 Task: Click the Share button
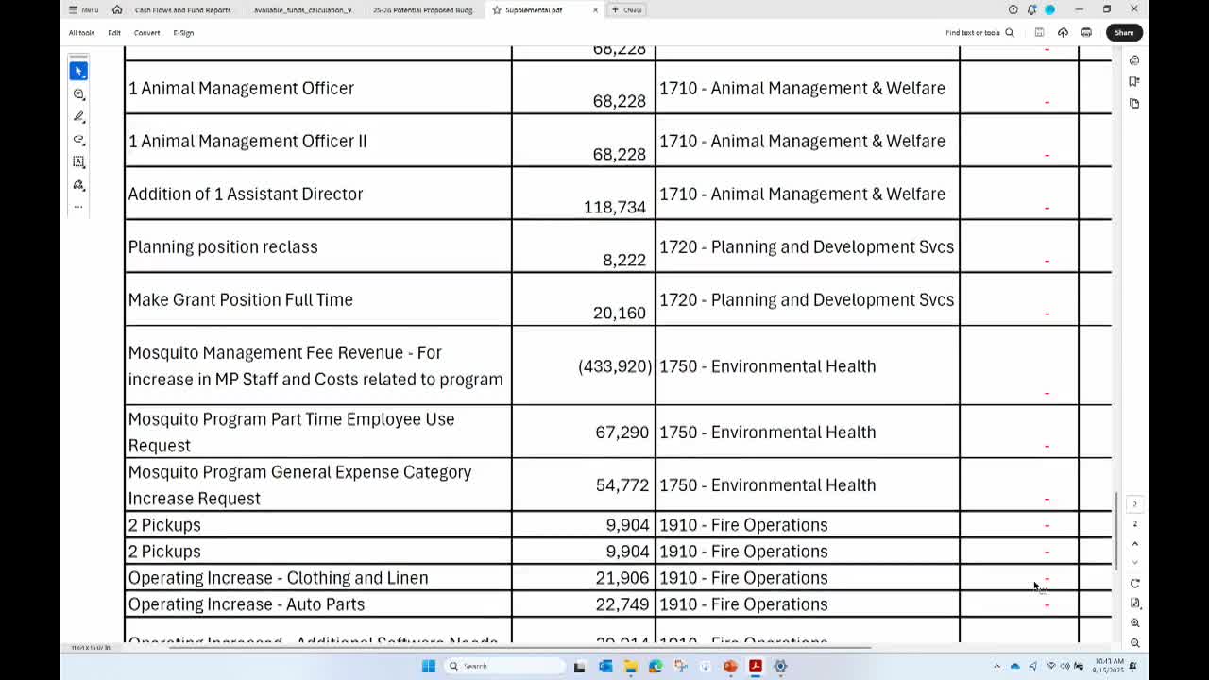1124,33
